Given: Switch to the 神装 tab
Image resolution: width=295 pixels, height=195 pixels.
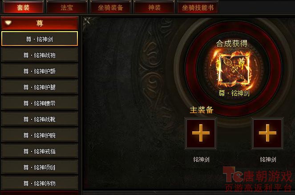Looking at the screenshot, I should (x=154, y=7).
